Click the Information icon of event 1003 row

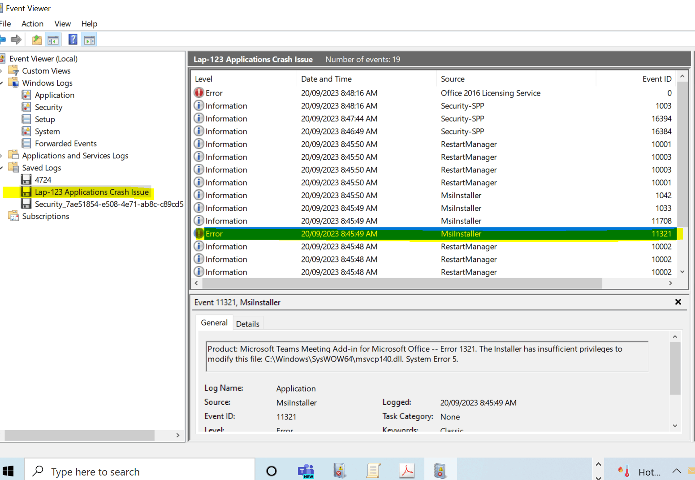[199, 105]
